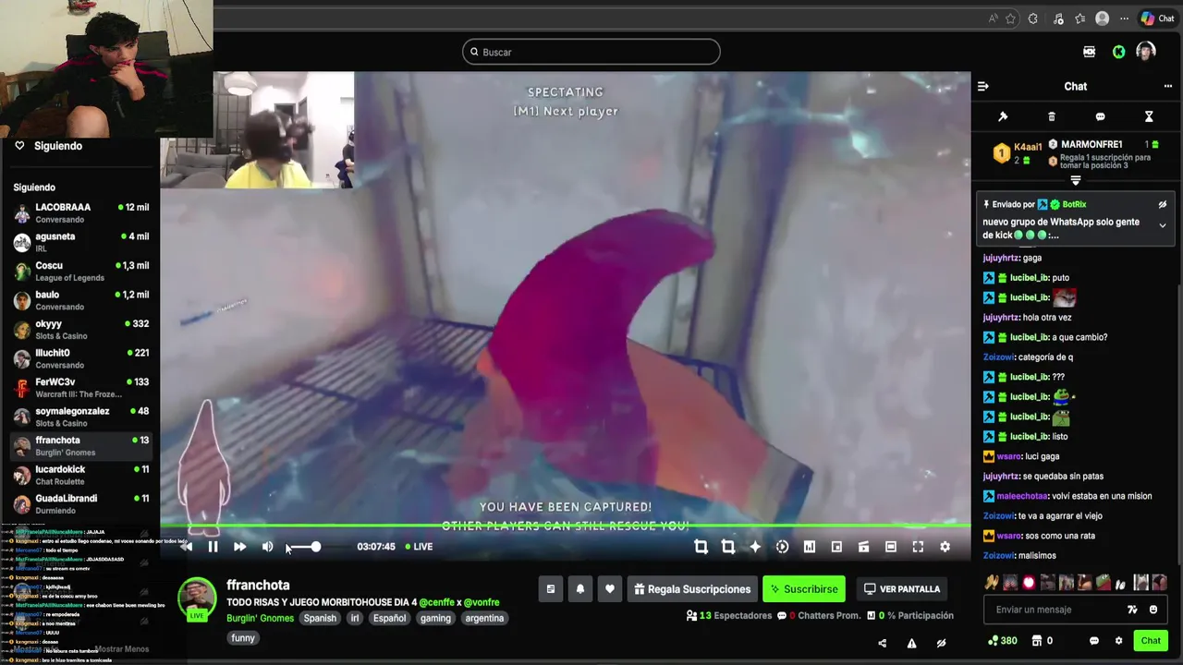Viewport: 1183px width, 665px height.
Task: Expand pinned message chevron
Action: click(1163, 225)
